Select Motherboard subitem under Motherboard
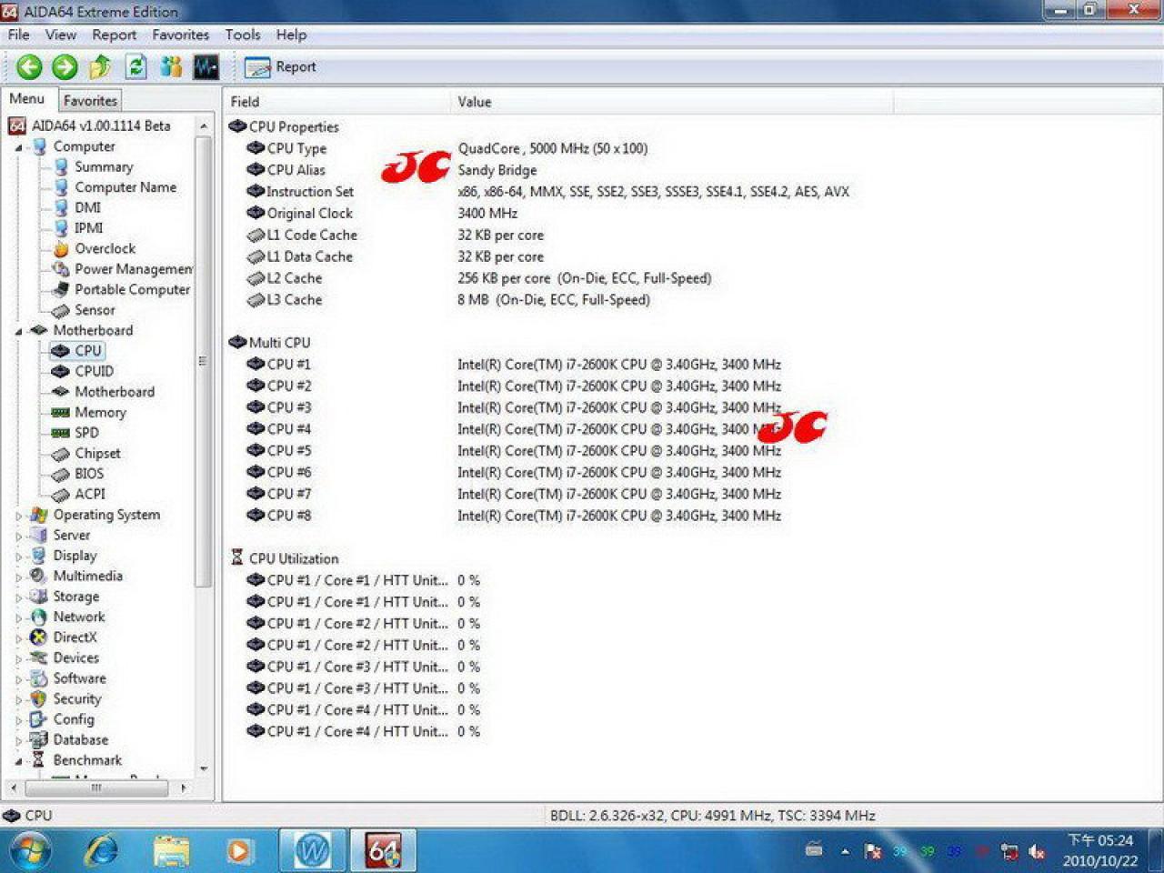The height and width of the screenshot is (873, 1164). pyautogui.click(x=115, y=392)
